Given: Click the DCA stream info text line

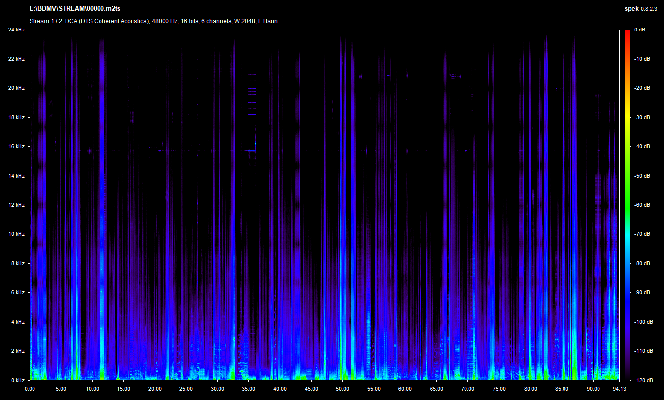Looking at the screenshot, I should [153, 21].
